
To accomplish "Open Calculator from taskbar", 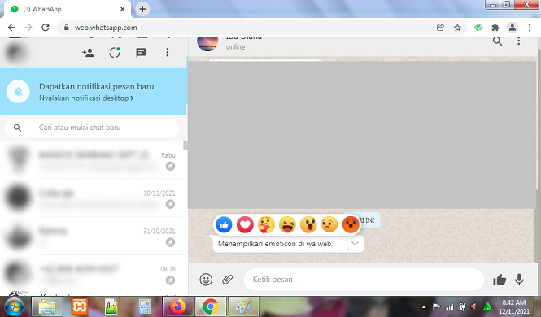I will point(145,306).
